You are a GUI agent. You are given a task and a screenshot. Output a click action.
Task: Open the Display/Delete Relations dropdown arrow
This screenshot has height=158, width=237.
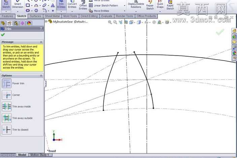click(x=136, y=11)
